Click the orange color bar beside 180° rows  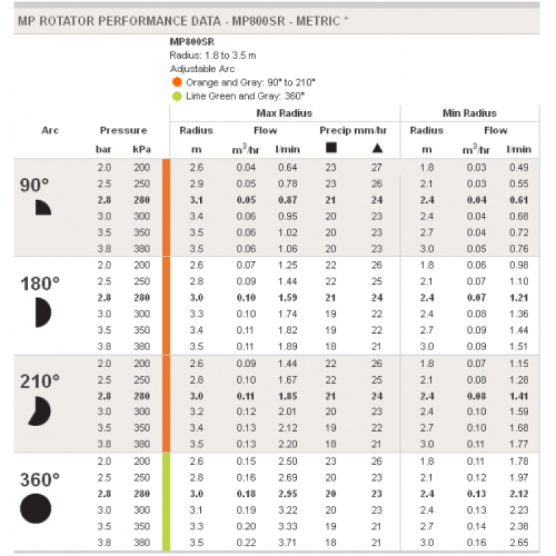click(166, 306)
